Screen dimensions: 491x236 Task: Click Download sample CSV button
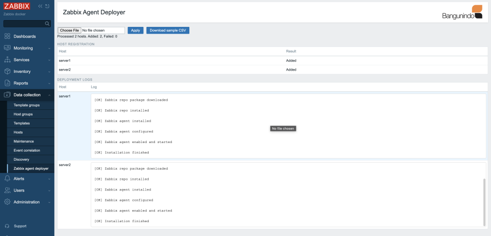(x=168, y=30)
